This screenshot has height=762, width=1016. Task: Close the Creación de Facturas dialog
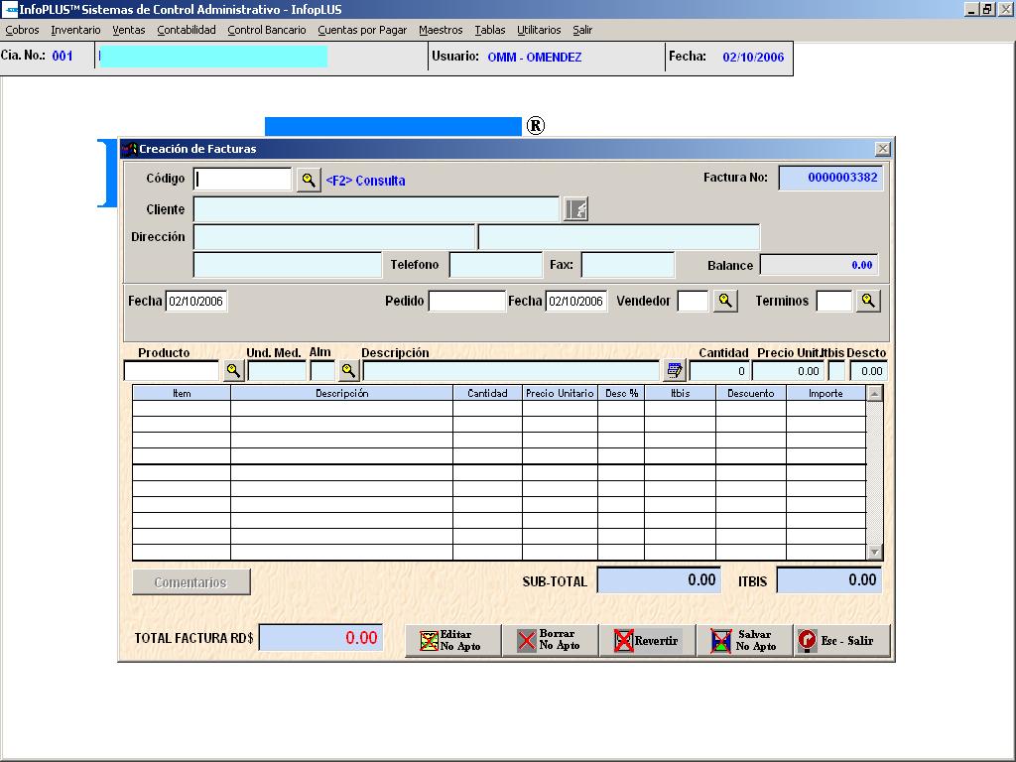882,149
